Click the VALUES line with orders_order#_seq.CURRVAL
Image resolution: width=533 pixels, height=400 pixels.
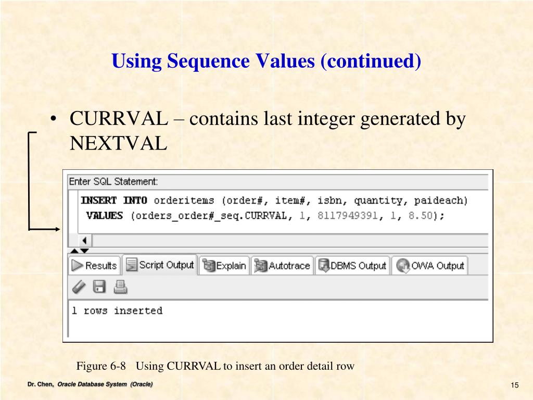coord(265,216)
